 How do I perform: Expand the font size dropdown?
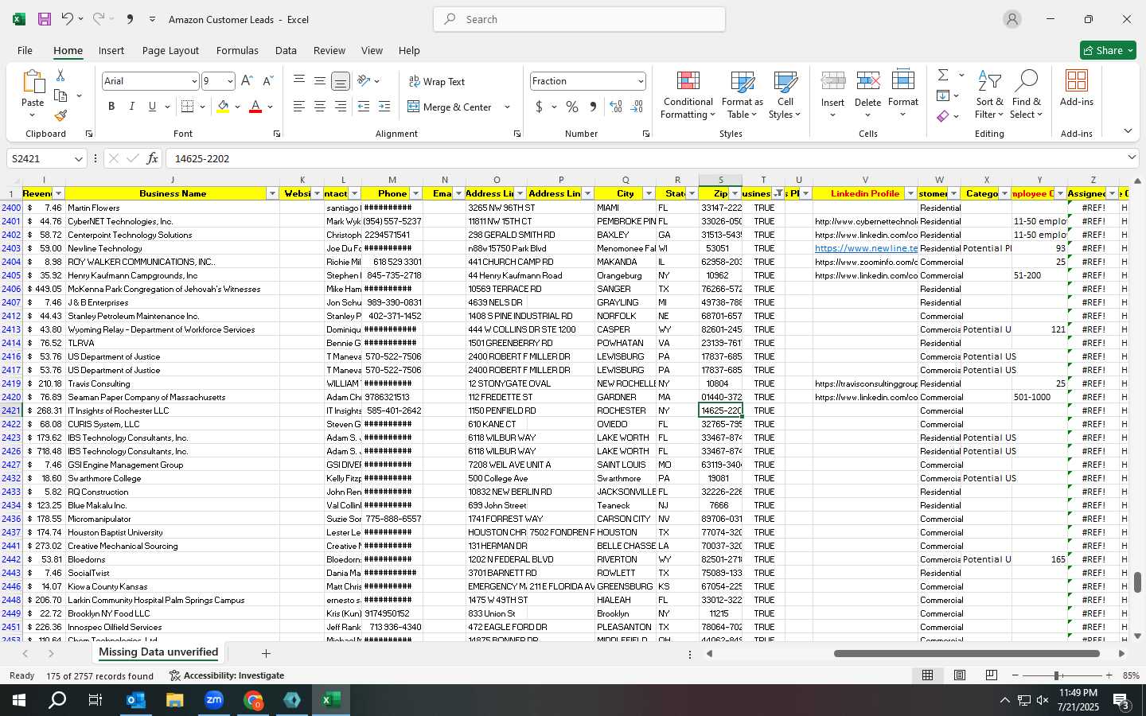(230, 81)
